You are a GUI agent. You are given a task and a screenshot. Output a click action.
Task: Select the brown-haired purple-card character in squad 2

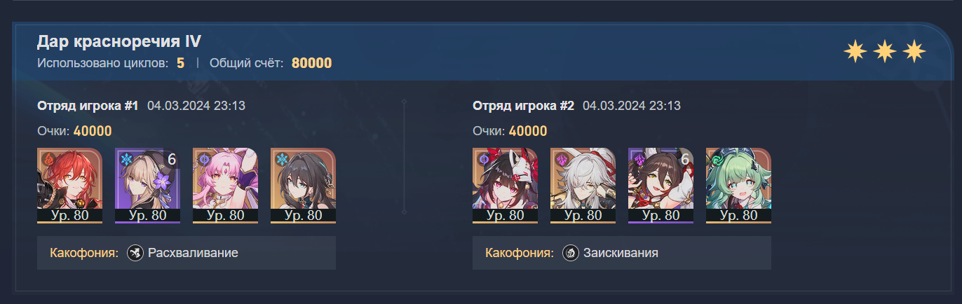660,186
